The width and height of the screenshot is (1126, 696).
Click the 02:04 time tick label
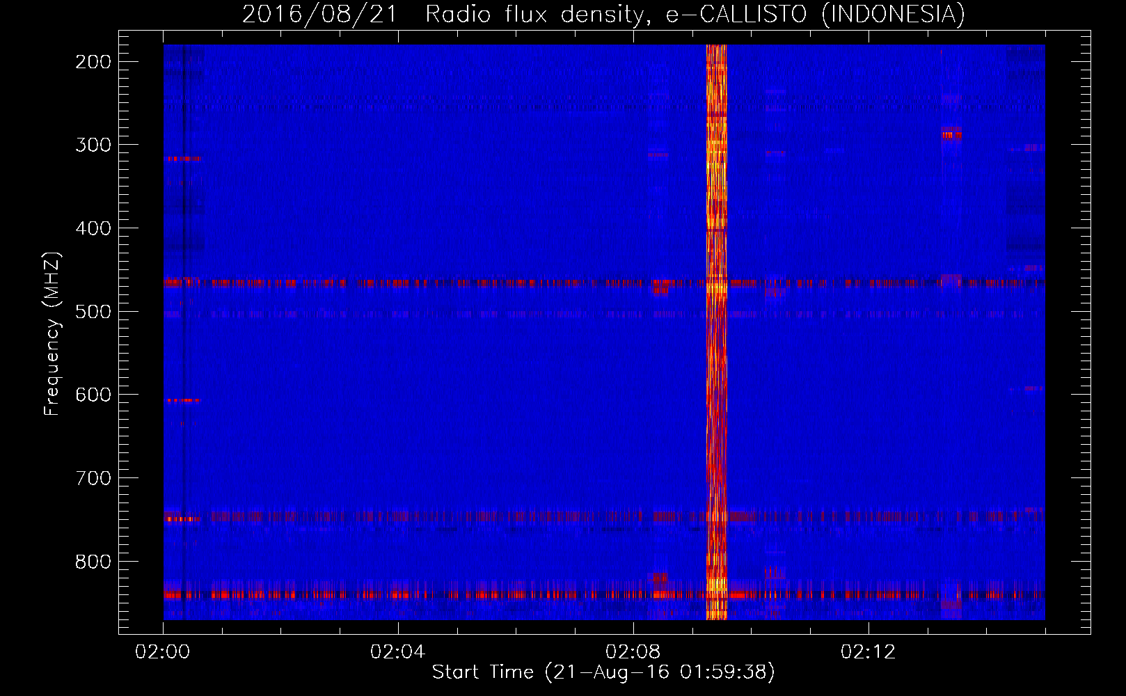click(x=398, y=652)
